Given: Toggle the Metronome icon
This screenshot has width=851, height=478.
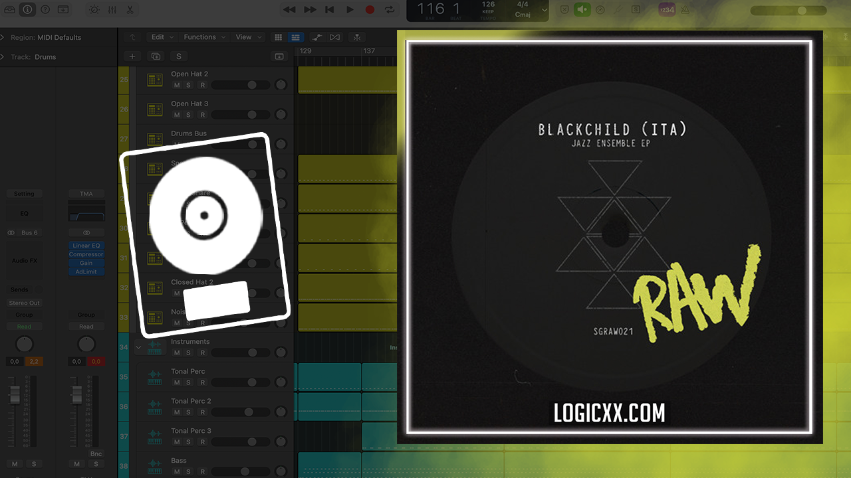Looking at the screenshot, I should click(683, 9).
